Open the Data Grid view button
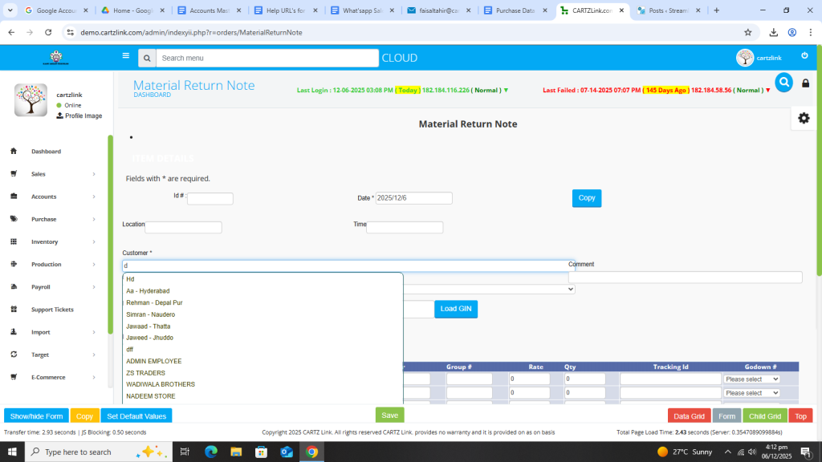This screenshot has width=822, height=462. click(689, 416)
